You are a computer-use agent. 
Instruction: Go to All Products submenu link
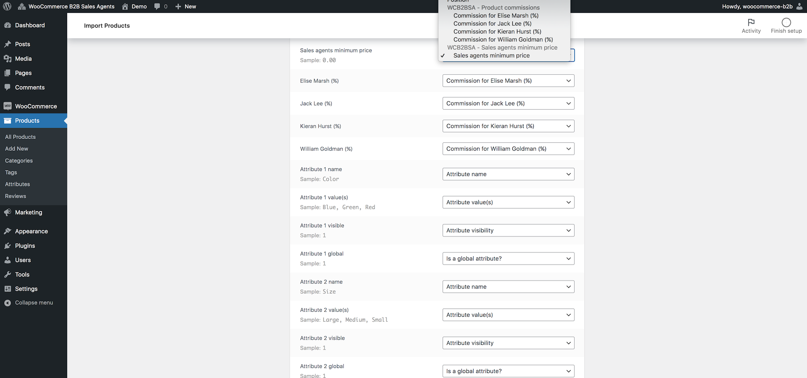20,137
